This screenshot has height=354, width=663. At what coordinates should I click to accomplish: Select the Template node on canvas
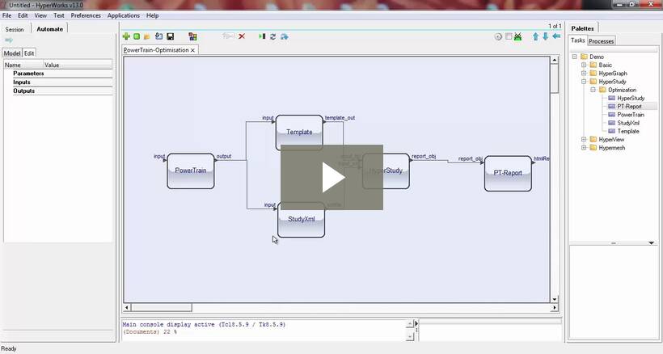point(299,133)
